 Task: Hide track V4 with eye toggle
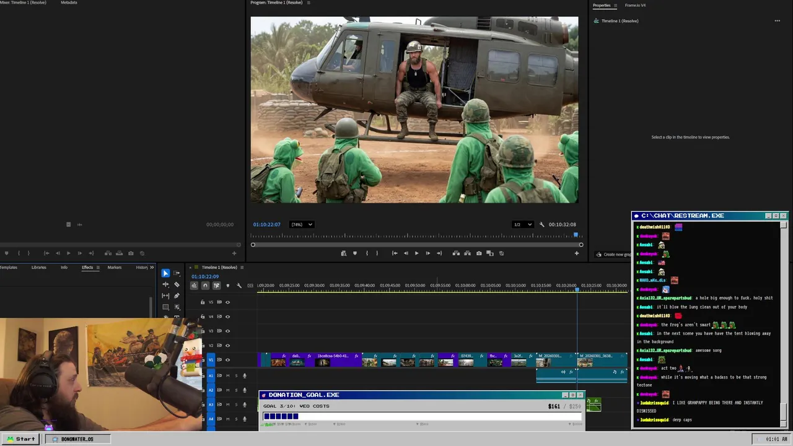pyautogui.click(x=227, y=317)
